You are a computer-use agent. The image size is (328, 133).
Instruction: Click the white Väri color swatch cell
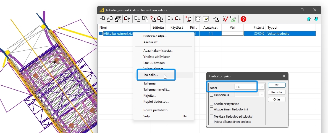[x=232, y=34]
